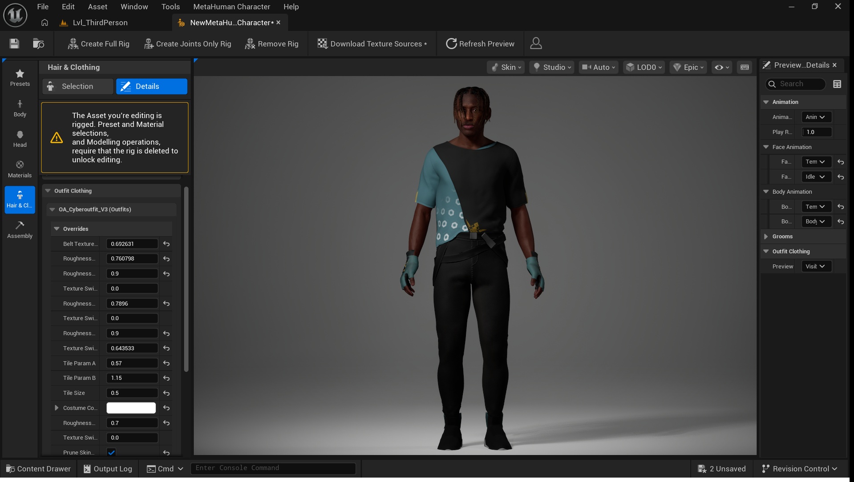Open the Materials sidebar panel
The image size is (854, 482).
pyautogui.click(x=20, y=169)
